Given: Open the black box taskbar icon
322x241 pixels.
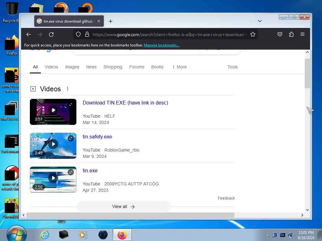Looking at the screenshot, I should (64, 235).
